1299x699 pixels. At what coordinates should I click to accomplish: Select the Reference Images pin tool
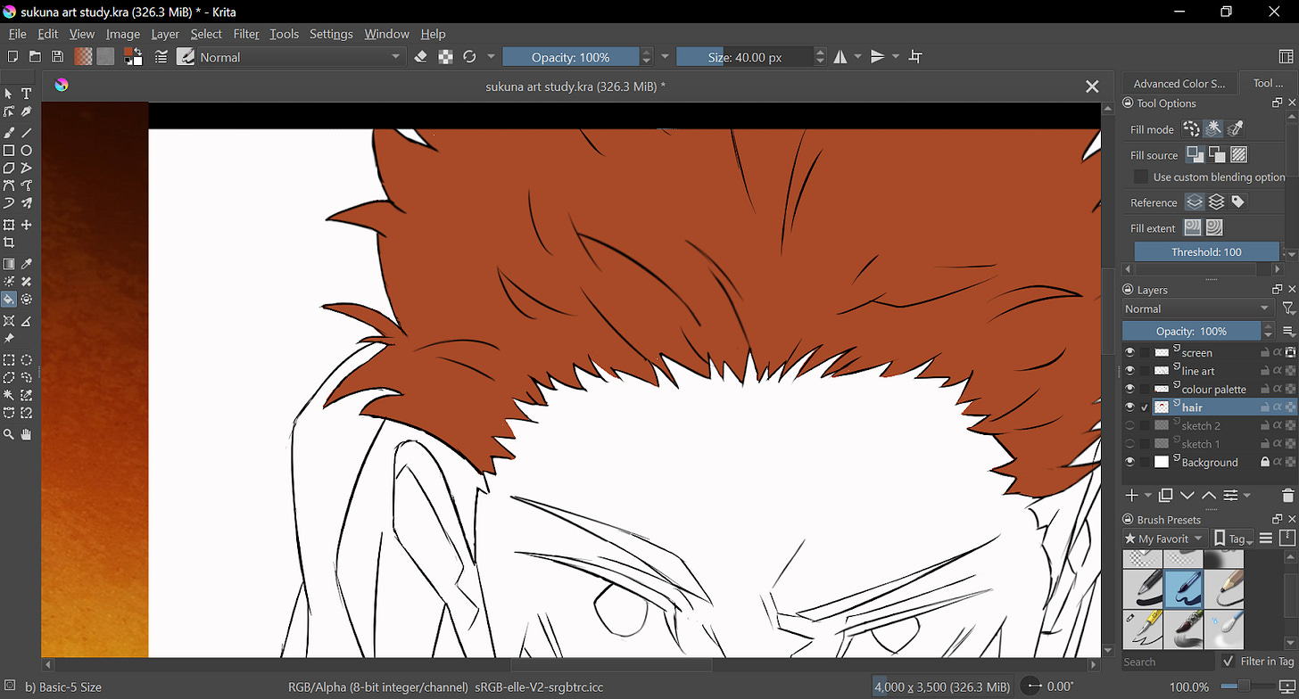pyautogui.click(x=9, y=339)
